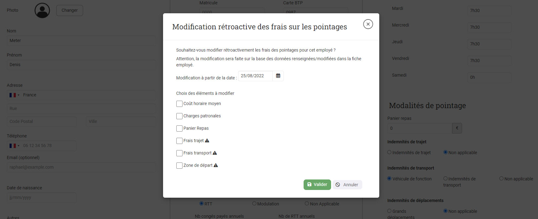Screen dimensions: 538x219
Task: Click the warning icon beside Frais transport
Action: pos(215,153)
